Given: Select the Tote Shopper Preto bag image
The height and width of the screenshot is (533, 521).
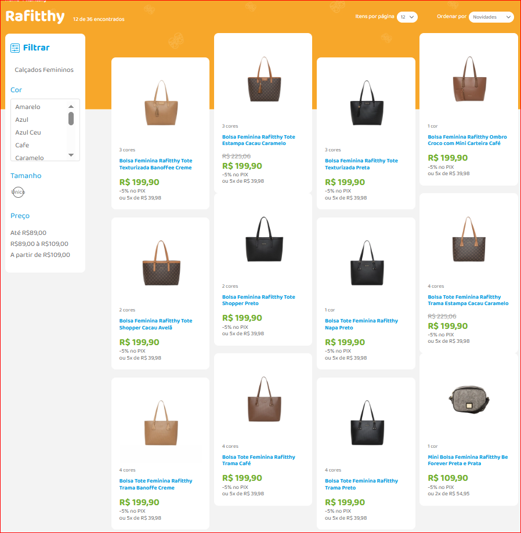Looking at the screenshot, I should point(263,239).
